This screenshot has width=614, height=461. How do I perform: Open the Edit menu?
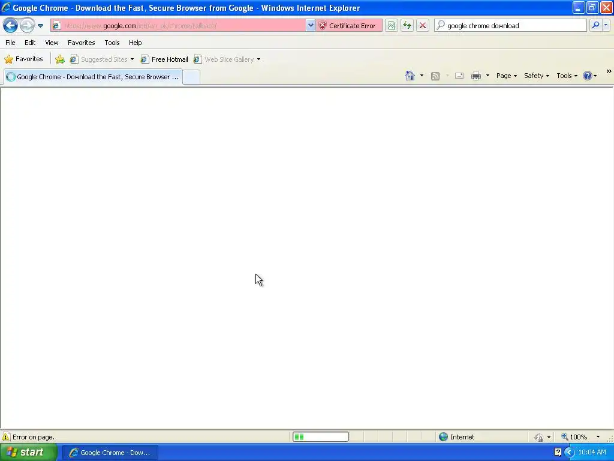(30, 43)
